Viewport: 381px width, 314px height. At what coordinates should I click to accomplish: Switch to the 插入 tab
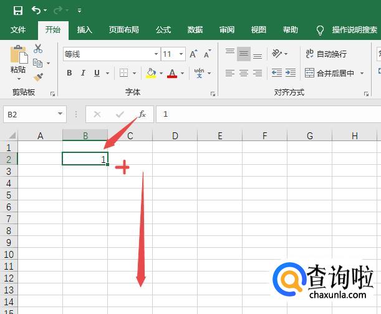point(85,30)
